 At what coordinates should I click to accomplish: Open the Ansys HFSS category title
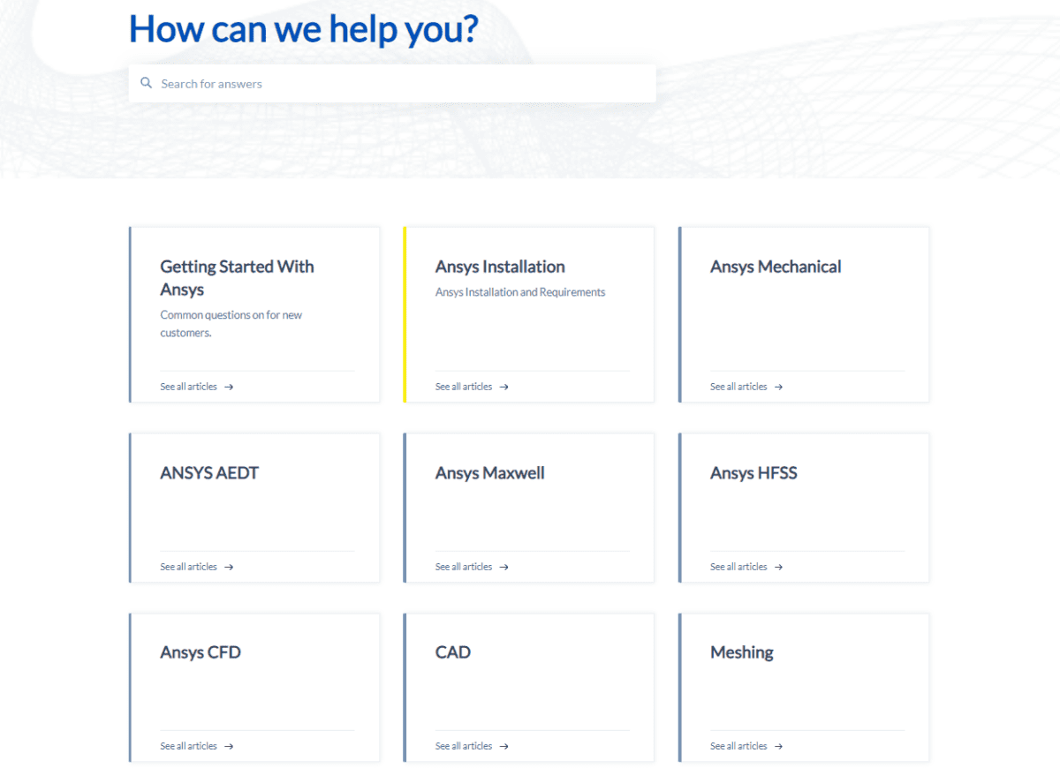click(753, 473)
